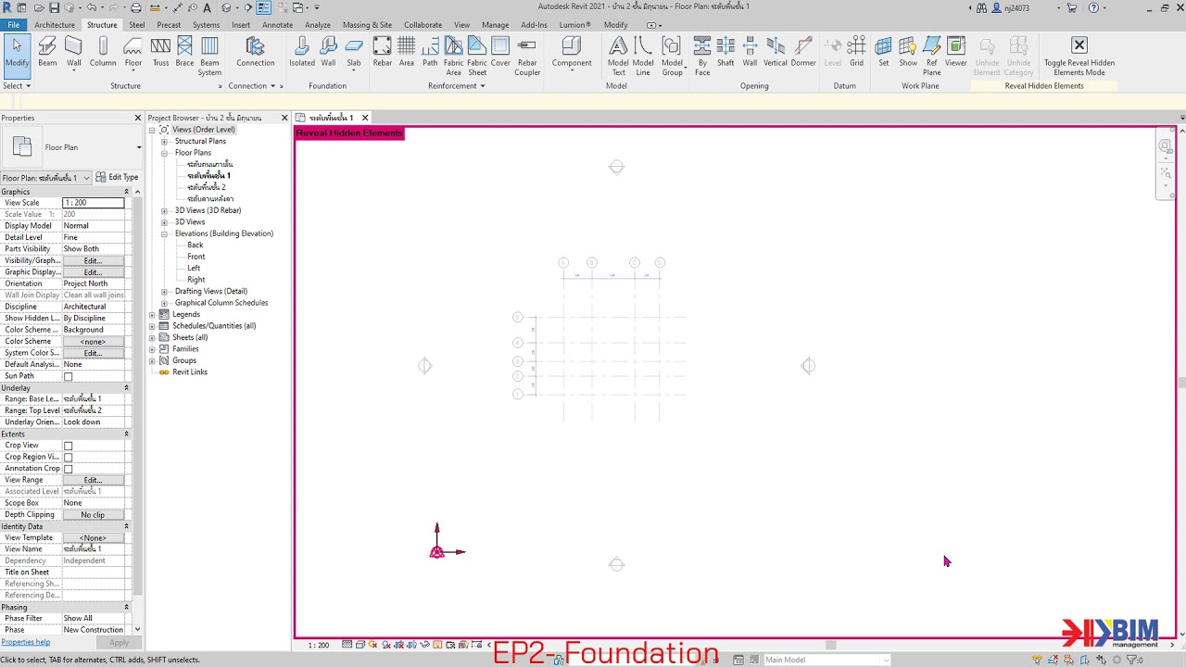Select the Revit Links tree item

(x=189, y=372)
